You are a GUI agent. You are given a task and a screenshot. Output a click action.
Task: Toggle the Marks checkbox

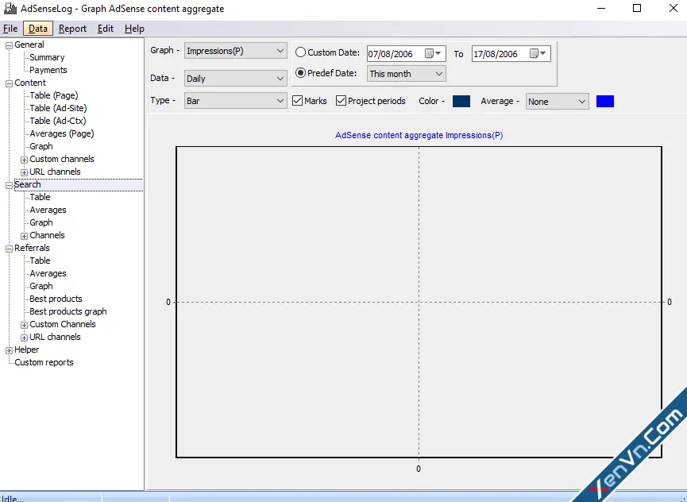(x=298, y=101)
